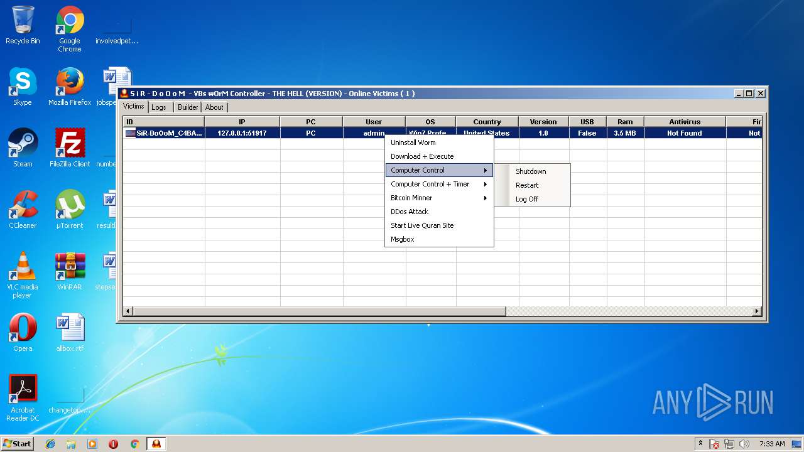Open allbox.rtf document
Image resolution: width=804 pixels, height=452 pixels.
pyautogui.click(x=70, y=332)
